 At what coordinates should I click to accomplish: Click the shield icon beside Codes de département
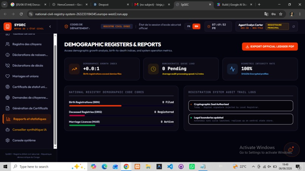pos(66,26)
